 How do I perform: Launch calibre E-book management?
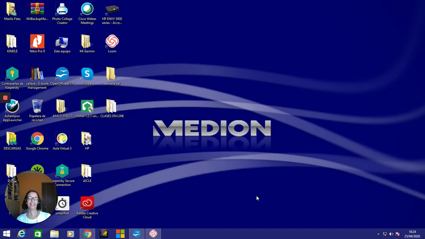[x=37, y=78]
